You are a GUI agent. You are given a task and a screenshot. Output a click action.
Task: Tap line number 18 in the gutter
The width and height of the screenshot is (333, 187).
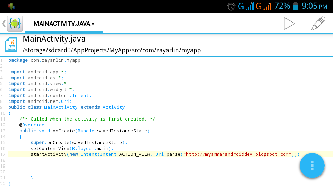tap(3, 160)
